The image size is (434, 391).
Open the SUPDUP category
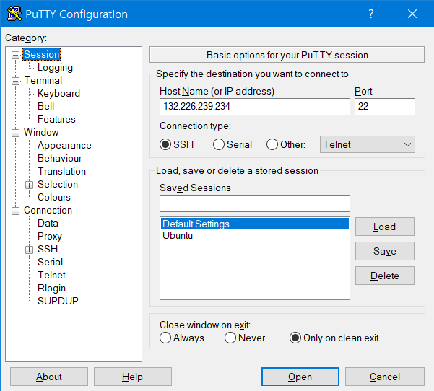[58, 301]
